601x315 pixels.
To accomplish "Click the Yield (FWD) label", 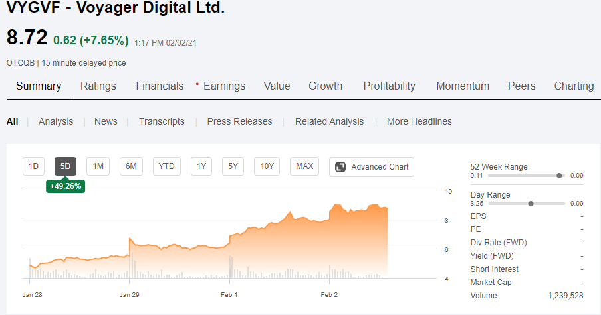I will click(492, 256).
